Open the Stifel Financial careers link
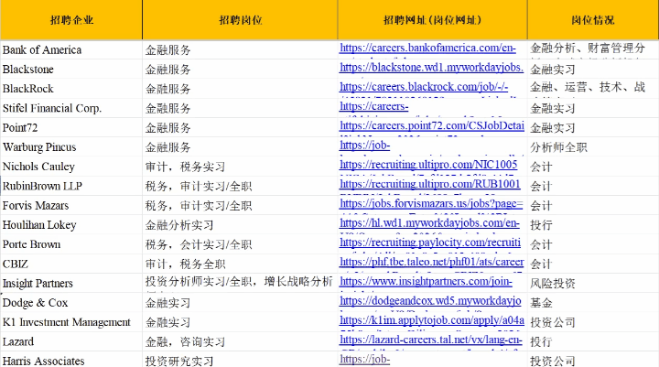 (373, 106)
